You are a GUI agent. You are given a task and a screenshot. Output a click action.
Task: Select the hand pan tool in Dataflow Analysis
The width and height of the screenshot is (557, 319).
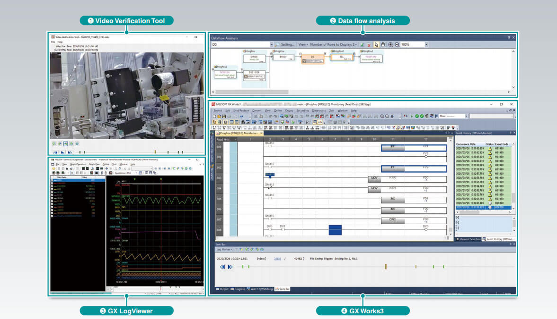[x=382, y=44]
